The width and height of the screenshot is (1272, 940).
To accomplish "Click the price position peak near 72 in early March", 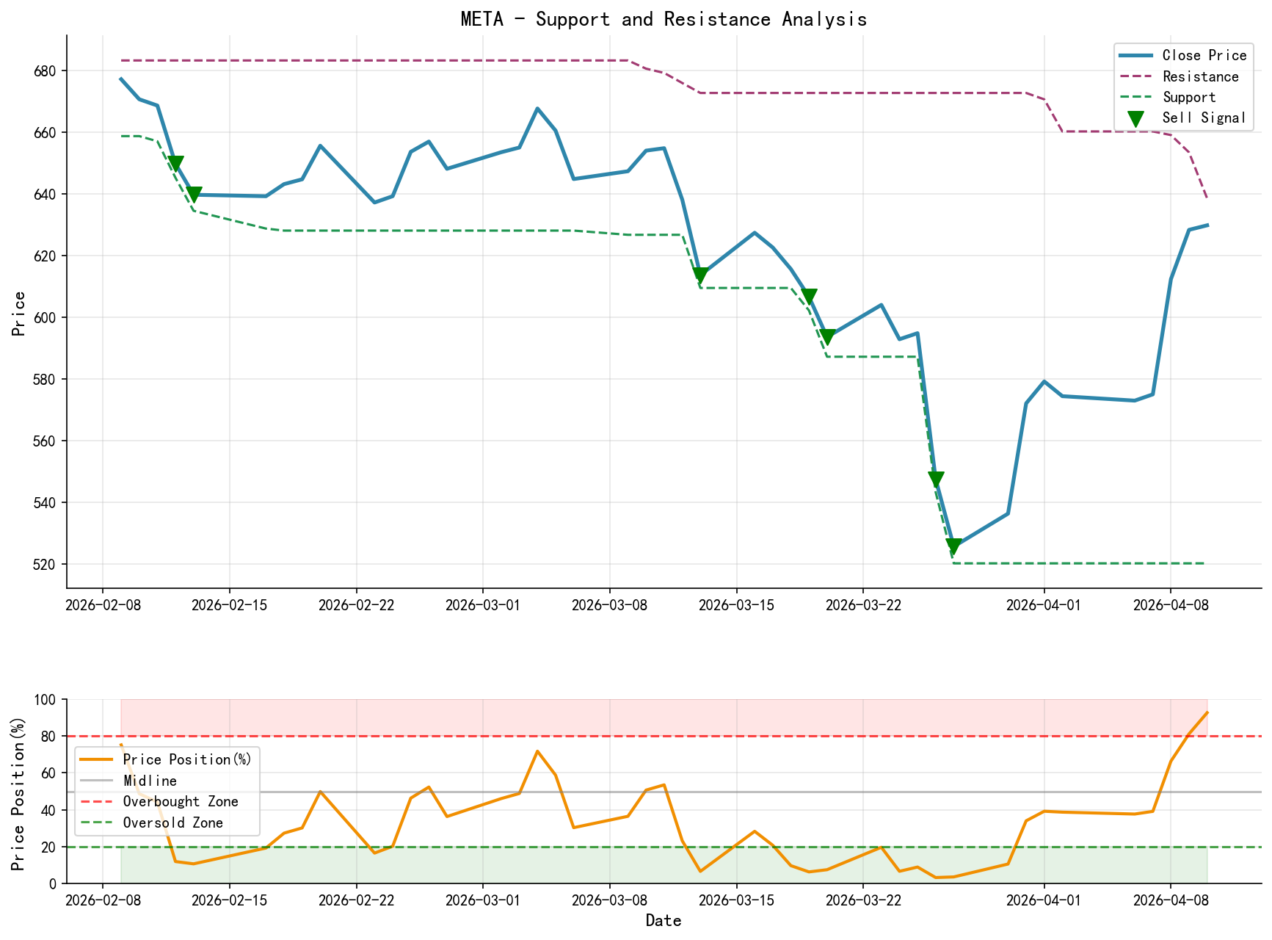I will [537, 751].
